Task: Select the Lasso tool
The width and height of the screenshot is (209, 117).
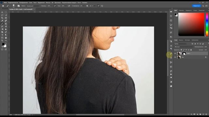Action: point(2,15)
